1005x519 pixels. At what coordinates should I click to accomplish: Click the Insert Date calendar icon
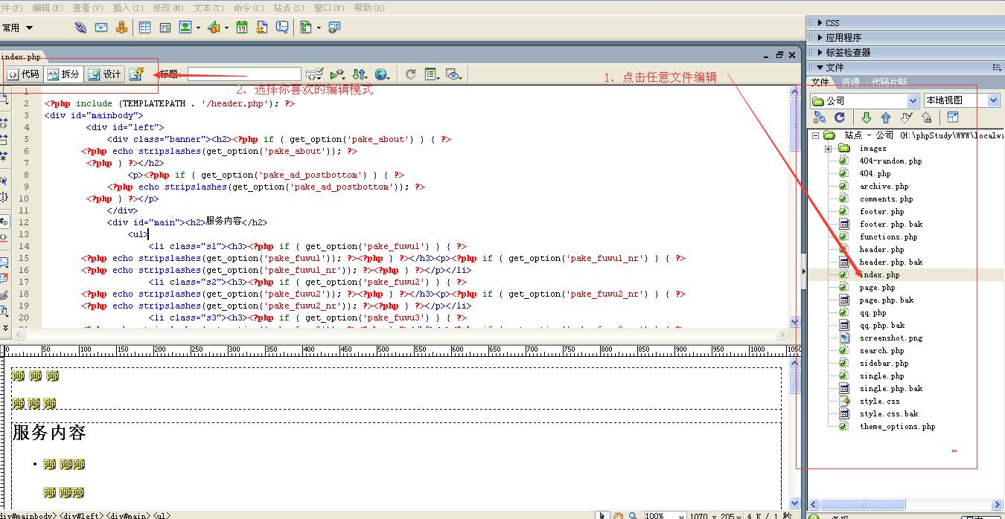click(x=242, y=28)
